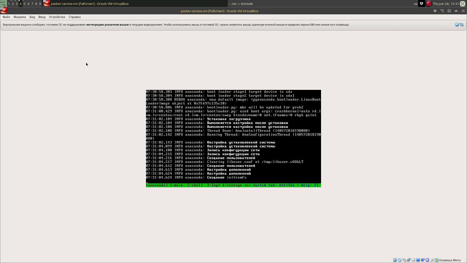Click the 4:storage-lo tab in the terminal status bar

click(236, 185)
